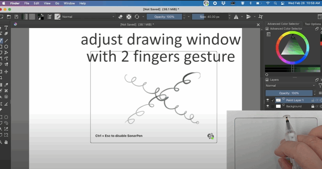Screen dimensions: 322x169
Task: Open the brush blending mode Normal dropdown
Action: [86, 17]
